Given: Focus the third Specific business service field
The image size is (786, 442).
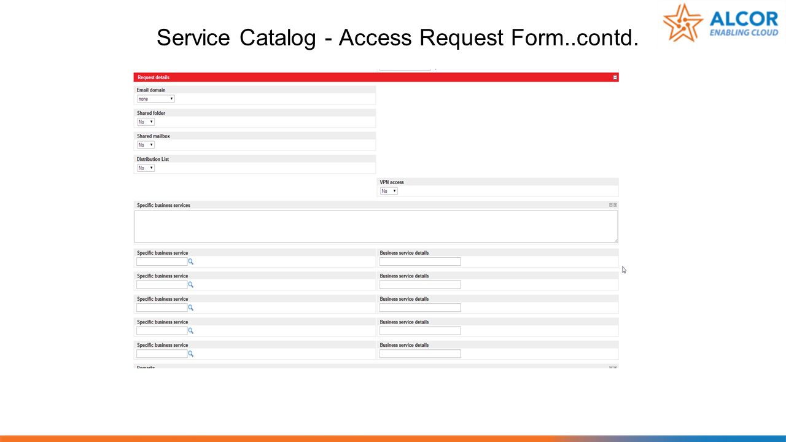Looking at the screenshot, I should coord(161,308).
